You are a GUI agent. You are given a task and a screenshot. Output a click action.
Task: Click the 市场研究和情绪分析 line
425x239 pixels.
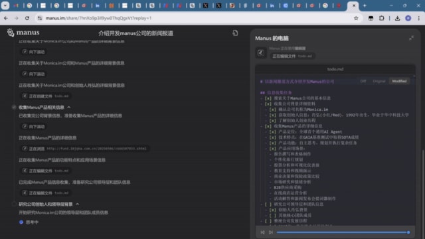coord(292,182)
